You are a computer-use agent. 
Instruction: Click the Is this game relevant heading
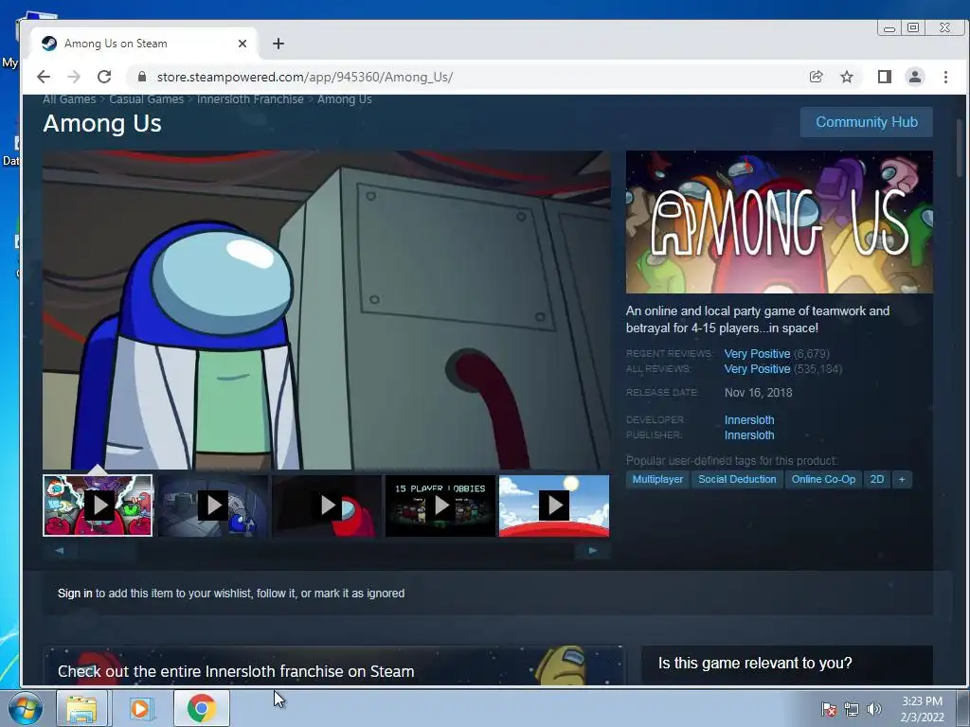coord(755,663)
